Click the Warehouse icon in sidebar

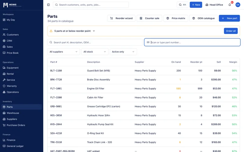point(4,113)
